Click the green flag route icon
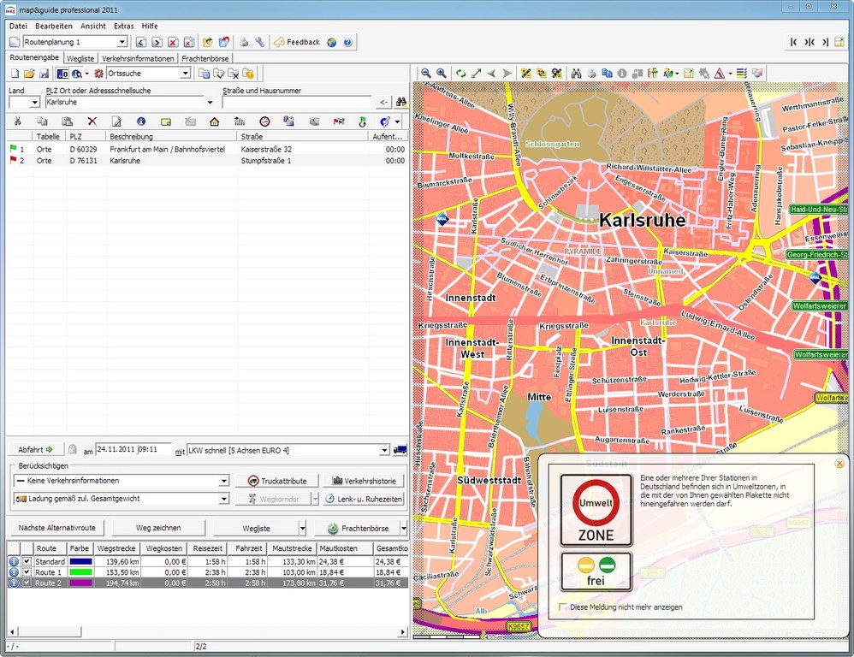The width and height of the screenshot is (854, 657). click(x=362, y=121)
